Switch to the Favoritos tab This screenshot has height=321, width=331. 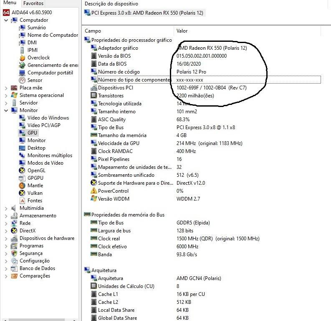pyautogui.click(x=33, y=3)
